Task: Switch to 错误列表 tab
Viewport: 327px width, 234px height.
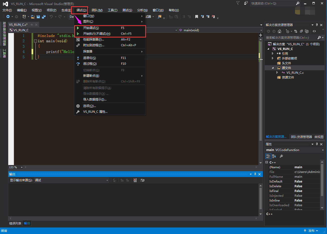Action: pos(15,223)
